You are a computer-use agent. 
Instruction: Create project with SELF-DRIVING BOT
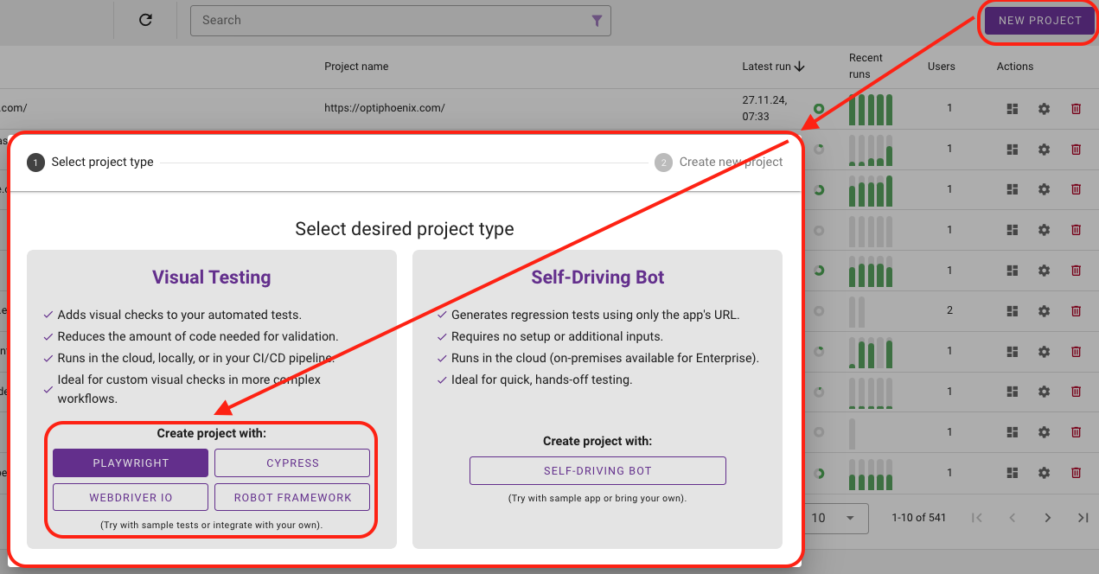pyautogui.click(x=597, y=471)
